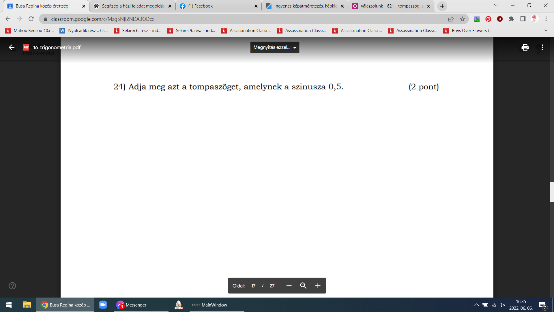The height and width of the screenshot is (312, 554).
Task: Switch to the Facebook tab
Action: tap(218, 6)
